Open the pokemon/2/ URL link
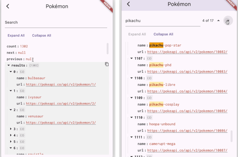 [61, 103]
